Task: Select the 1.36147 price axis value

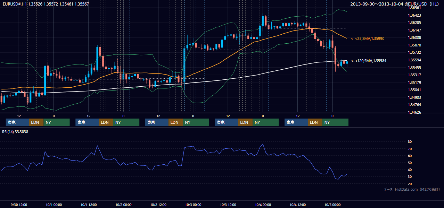Action: pos(414,30)
